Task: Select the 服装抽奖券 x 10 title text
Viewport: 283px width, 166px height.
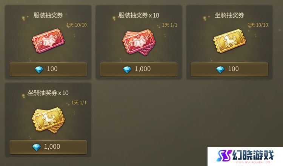Action: click(138, 15)
